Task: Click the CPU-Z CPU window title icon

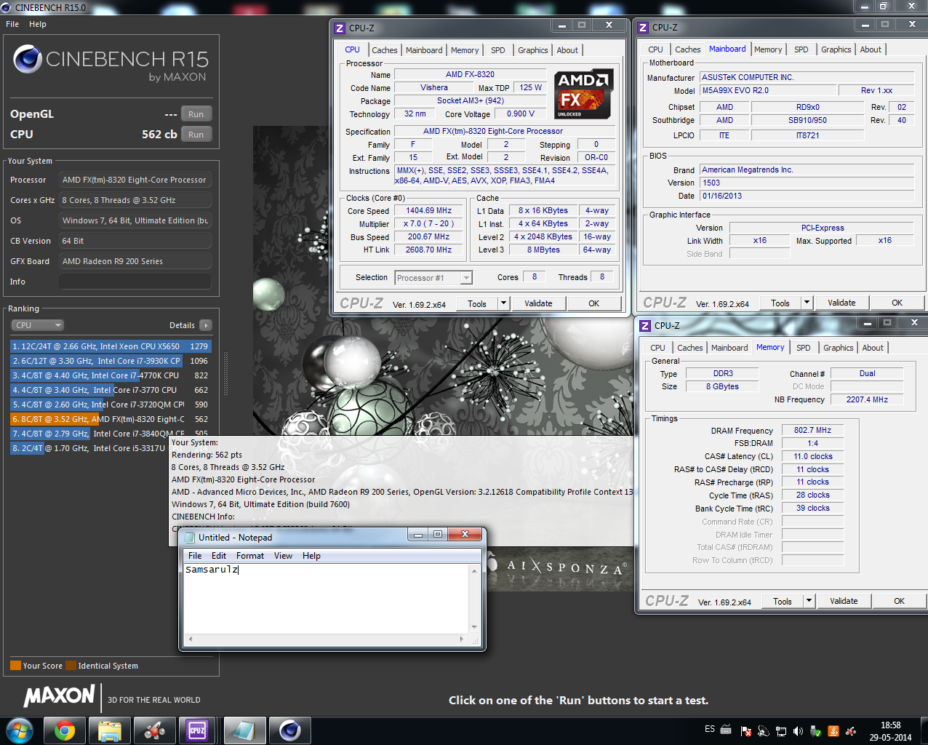Action: point(340,28)
